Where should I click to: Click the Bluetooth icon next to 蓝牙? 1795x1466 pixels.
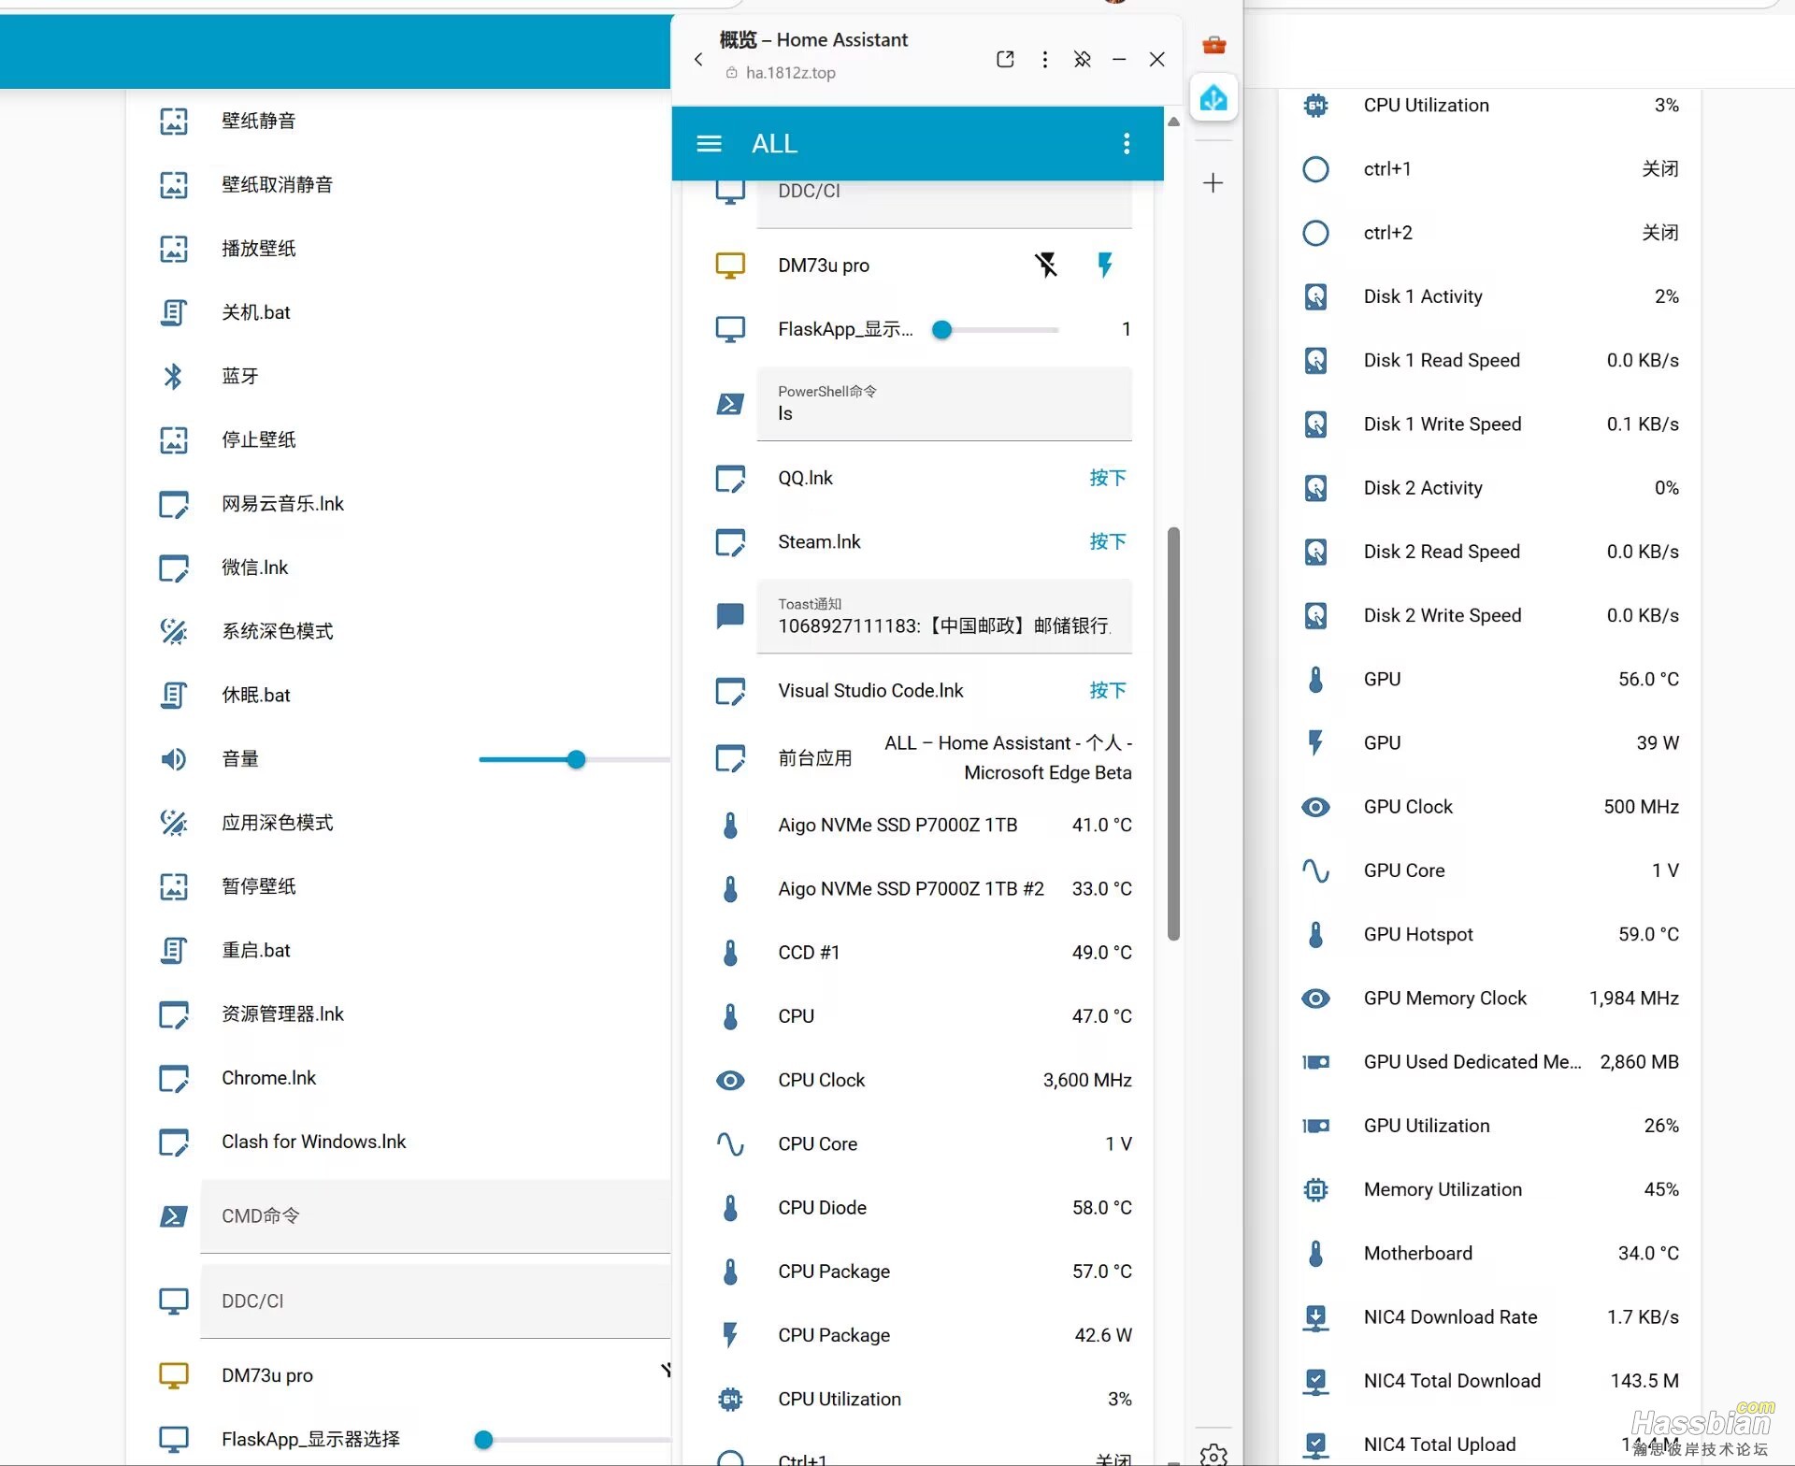(x=173, y=376)
